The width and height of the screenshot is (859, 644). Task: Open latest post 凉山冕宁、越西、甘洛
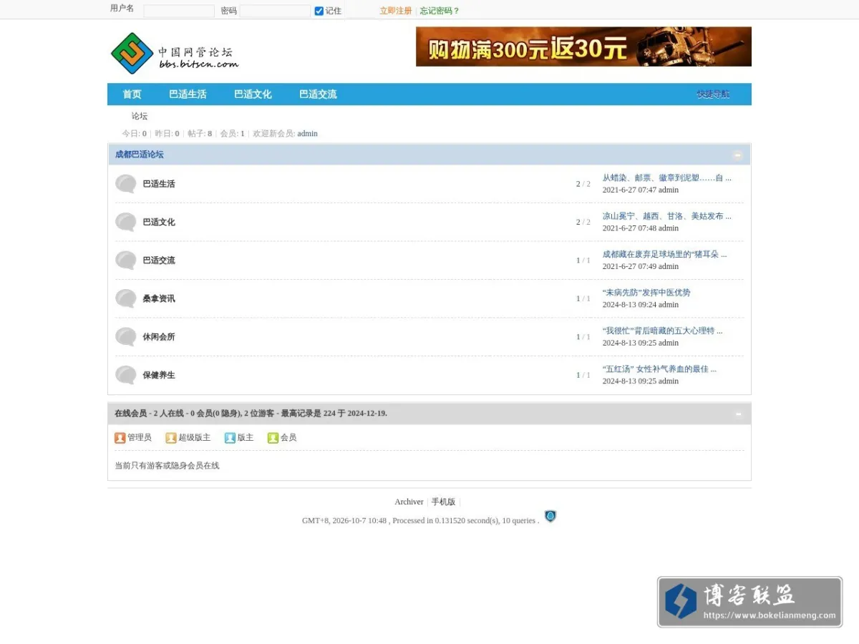pos(667,216)
